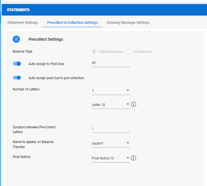The height and width of the screenshot is (186, 207).
Task: Open info icon beside Letter 18
Action: pos(134,104)
